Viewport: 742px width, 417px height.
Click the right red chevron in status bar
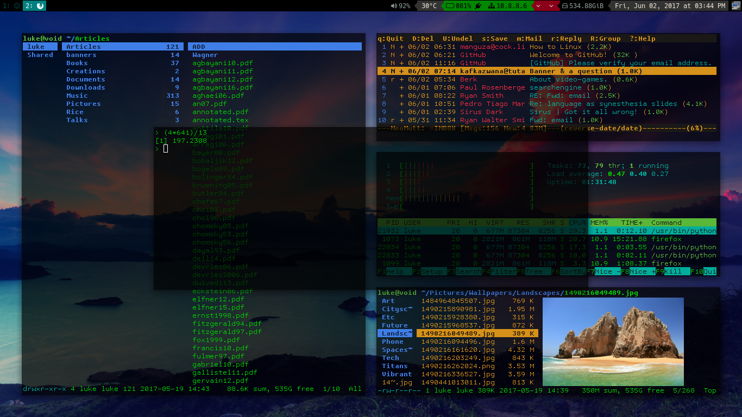tap(551, 6)
